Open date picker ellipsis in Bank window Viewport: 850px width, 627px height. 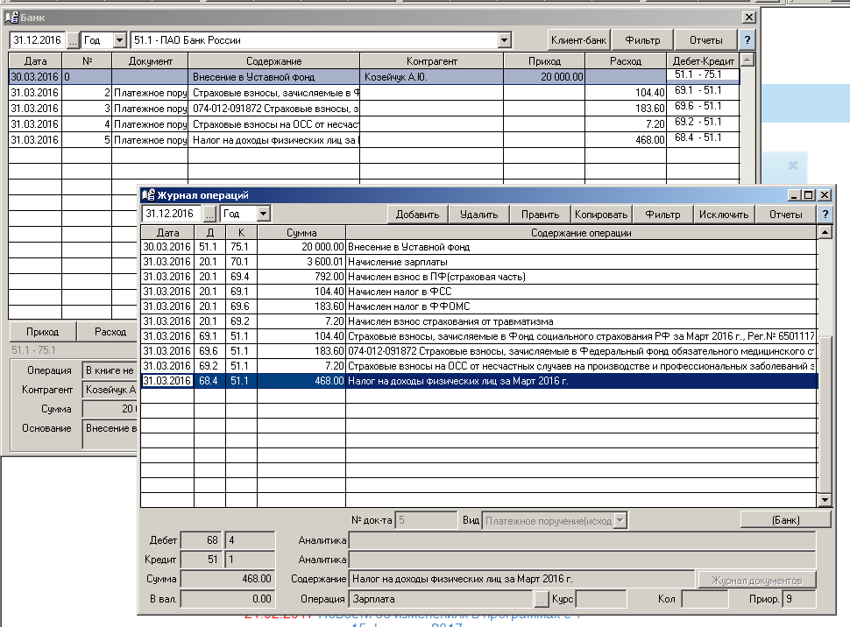(x=72, y=40)
